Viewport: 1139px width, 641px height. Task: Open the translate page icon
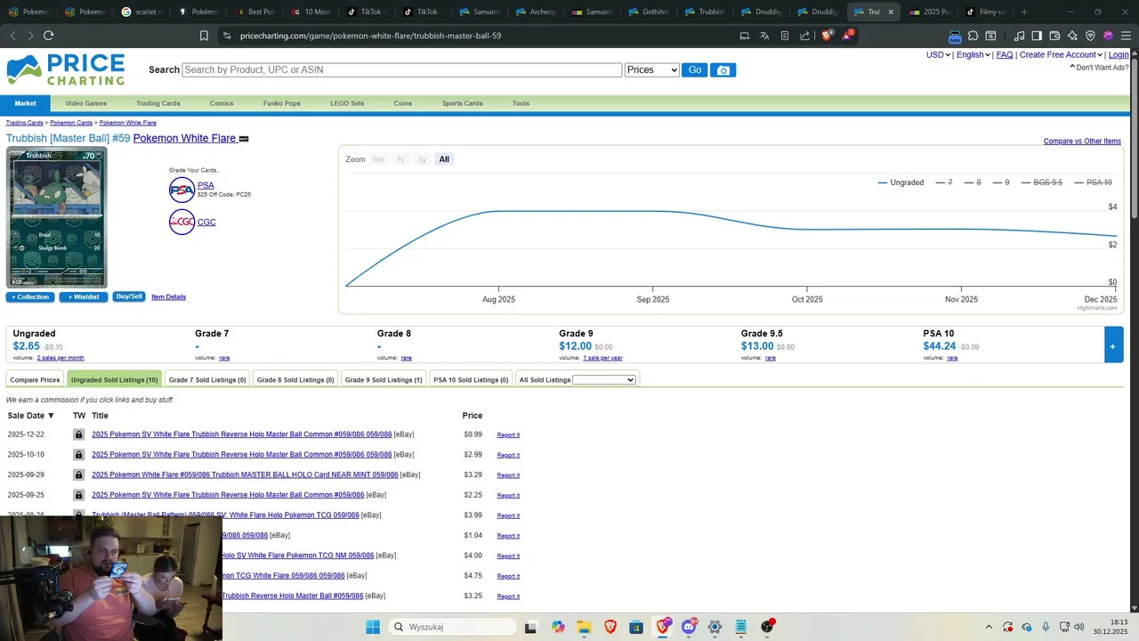pyautogui.click(x=764, y=36)
